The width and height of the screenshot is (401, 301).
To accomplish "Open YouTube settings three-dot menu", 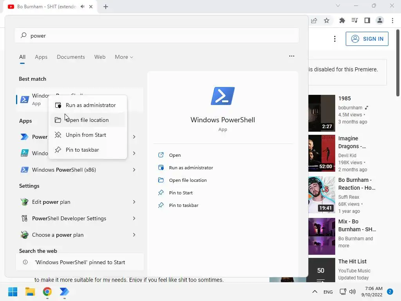I will [x=334, y=39].
